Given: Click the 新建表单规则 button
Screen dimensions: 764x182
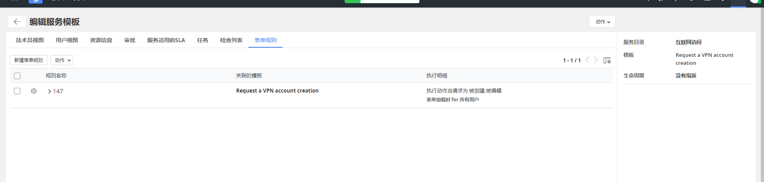Looking at the screenshot, I should coord(29,60).
